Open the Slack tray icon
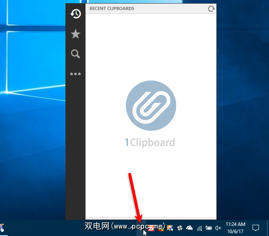The height and width of the screenshot is (236, 269). [180, 228]
